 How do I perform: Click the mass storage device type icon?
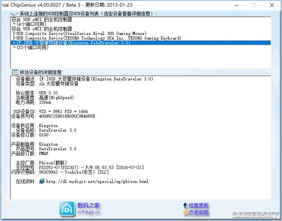(x=42, y=84)
